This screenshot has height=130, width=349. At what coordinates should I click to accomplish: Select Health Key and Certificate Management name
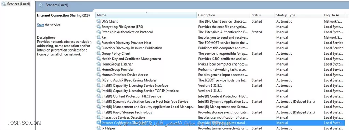(131, 59)
